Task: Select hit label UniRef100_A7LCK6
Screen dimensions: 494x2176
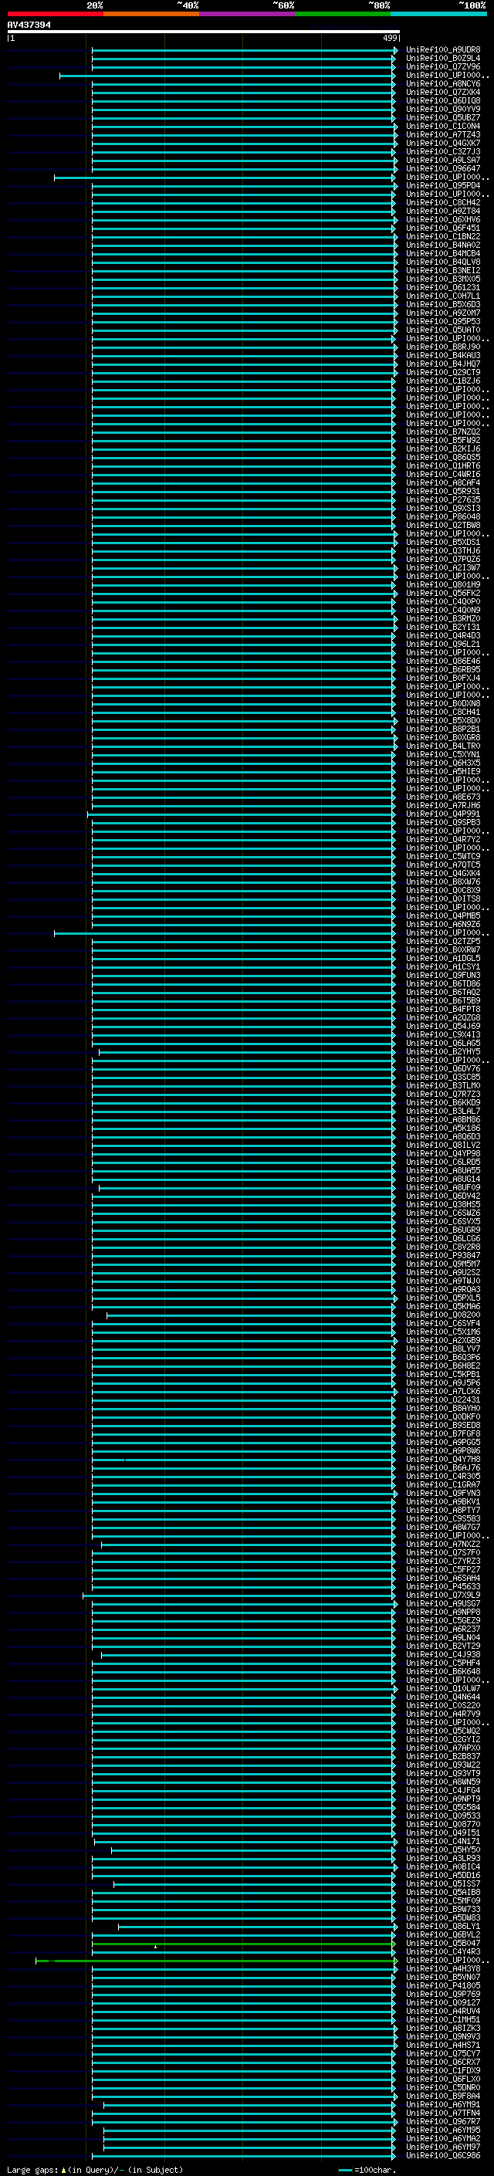Action: tap(443, 1391)
